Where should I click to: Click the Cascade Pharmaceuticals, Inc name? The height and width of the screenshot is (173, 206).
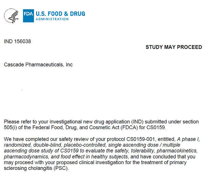click(x=38, y=65)
